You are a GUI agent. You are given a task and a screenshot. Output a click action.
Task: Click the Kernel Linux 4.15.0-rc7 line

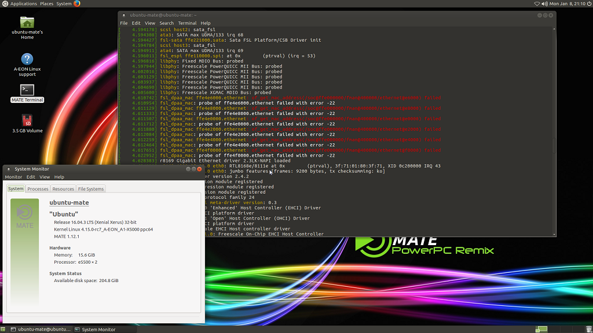[104, 230]
